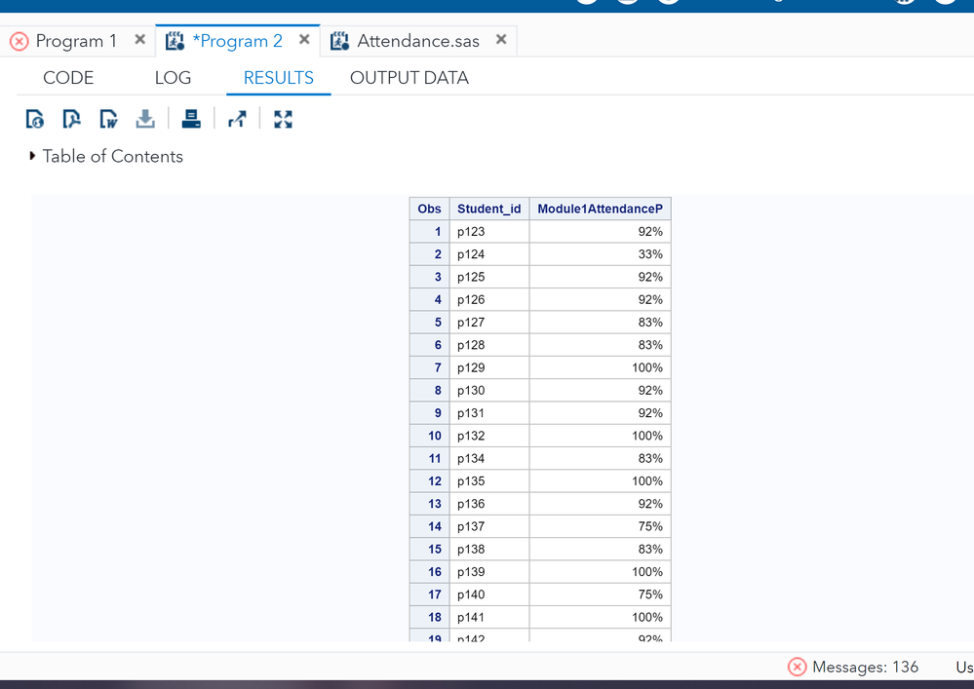Click student id p123 cell
The width and height of the screenshot is (974, 689).
click(x=488, y=232)
